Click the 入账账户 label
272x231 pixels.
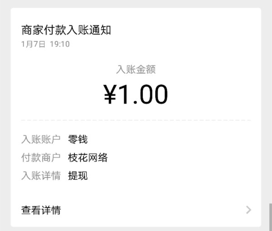point(41,139)
